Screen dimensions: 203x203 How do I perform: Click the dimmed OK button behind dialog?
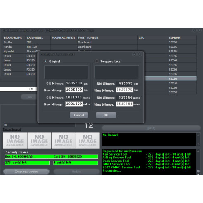click(x=29, y=97)
